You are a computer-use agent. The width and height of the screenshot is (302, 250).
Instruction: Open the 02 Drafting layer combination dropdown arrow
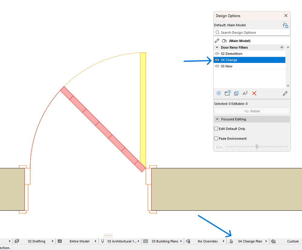tap(53, 241)
